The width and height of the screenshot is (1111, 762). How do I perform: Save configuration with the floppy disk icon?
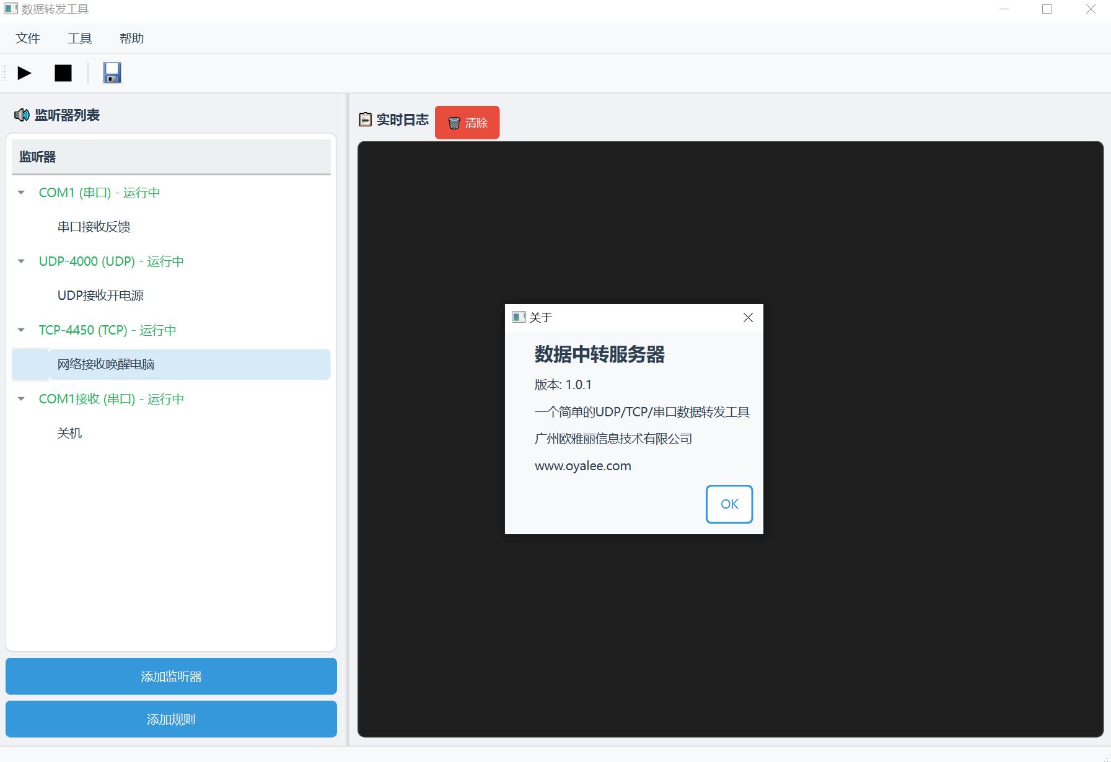click(112, 73)
